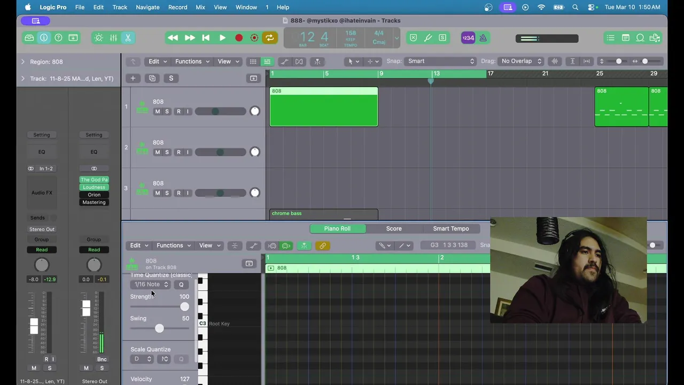Switch to the Smart Tempo tab
Screen dimensions: 684x385
click(451, 229)
